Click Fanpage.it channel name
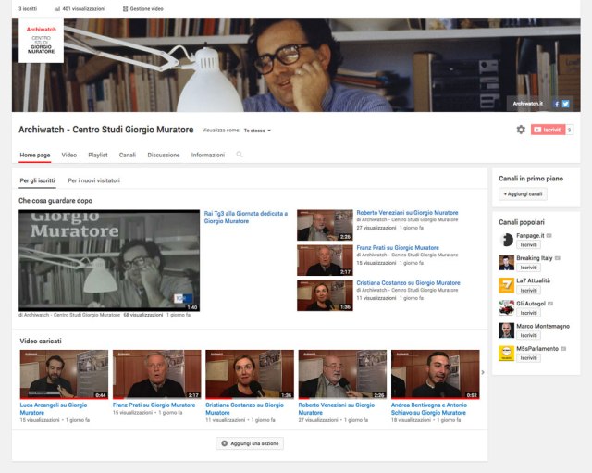The image size is (592, 473). 530,236
